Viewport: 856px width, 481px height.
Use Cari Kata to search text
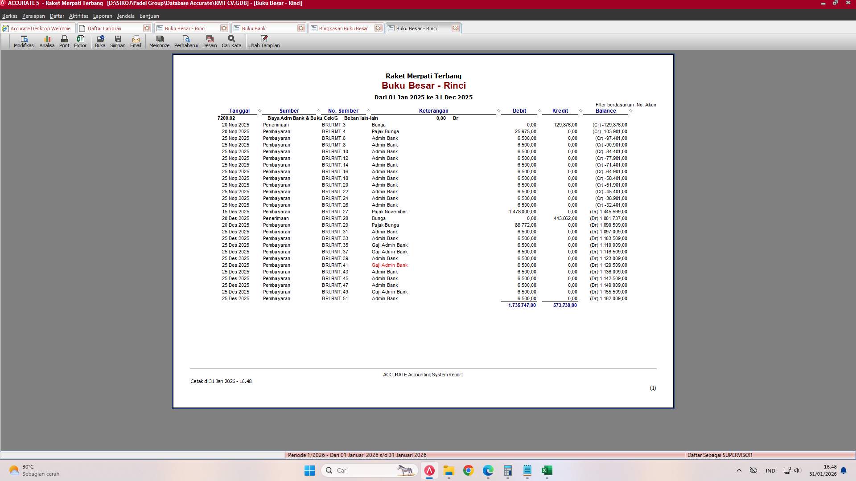point(231,41)
